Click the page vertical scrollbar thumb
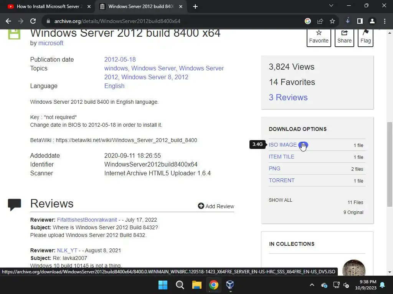This screenshot has width=393, height=294. tap(389, 164)
